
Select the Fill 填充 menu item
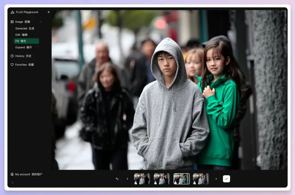point(26,41)
